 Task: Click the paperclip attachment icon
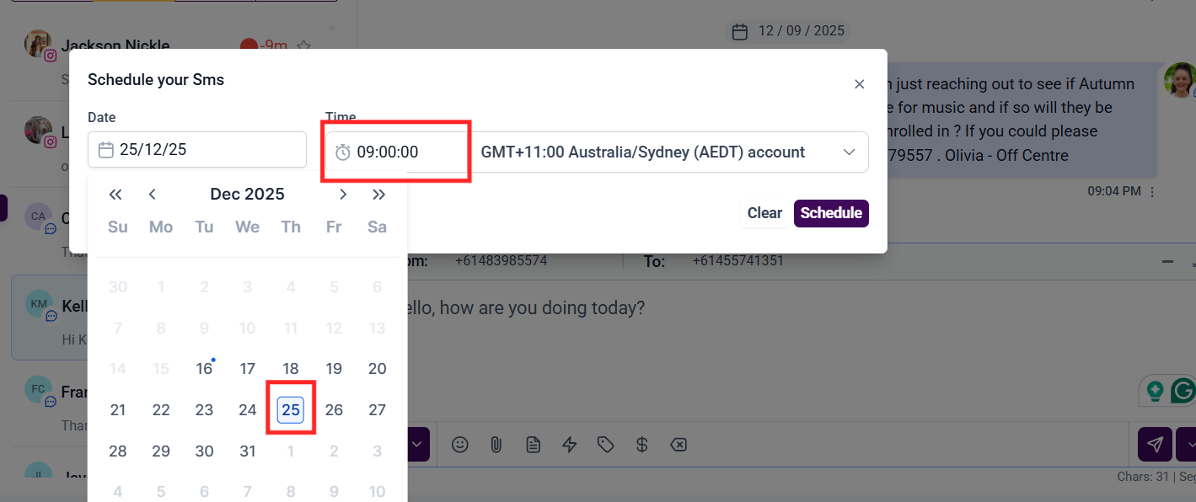pyautogui.click(x=496, y=444)
